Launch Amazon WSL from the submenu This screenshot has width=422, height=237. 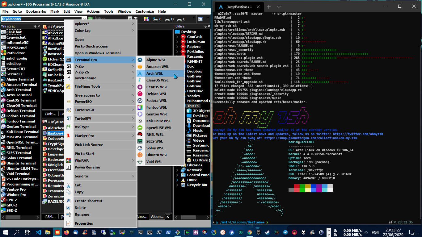pyautogui.click(x=160, y=67)
